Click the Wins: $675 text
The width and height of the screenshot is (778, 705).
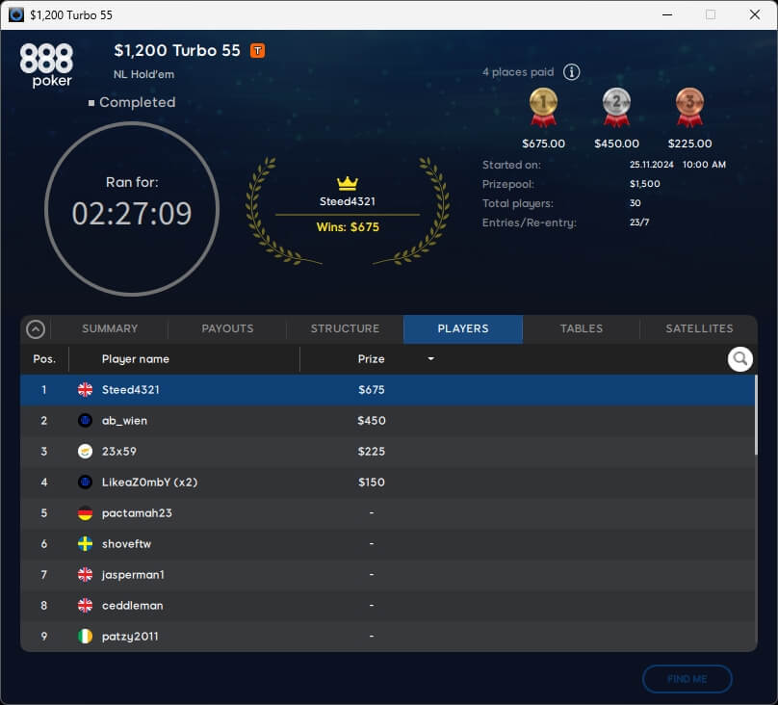tap(348, 227)
